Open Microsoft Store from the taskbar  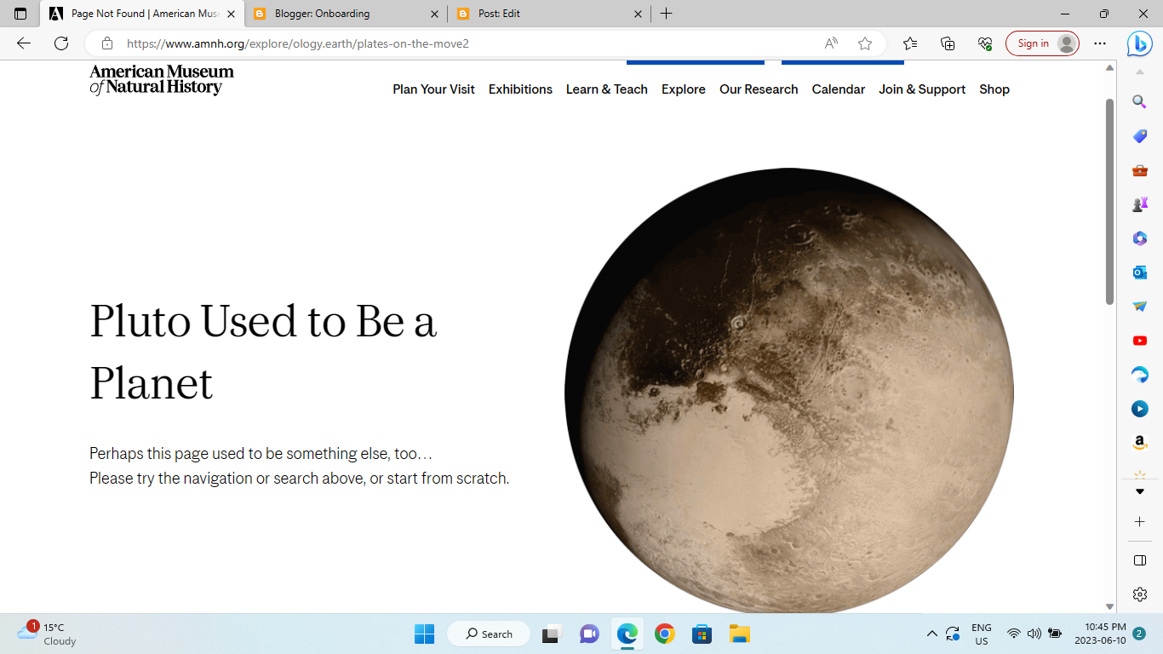point(702,634)
